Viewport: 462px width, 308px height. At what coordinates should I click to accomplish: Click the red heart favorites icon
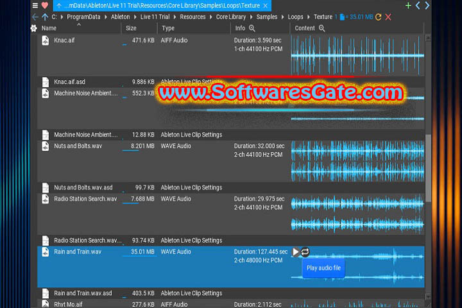click(x=45, y=5)
